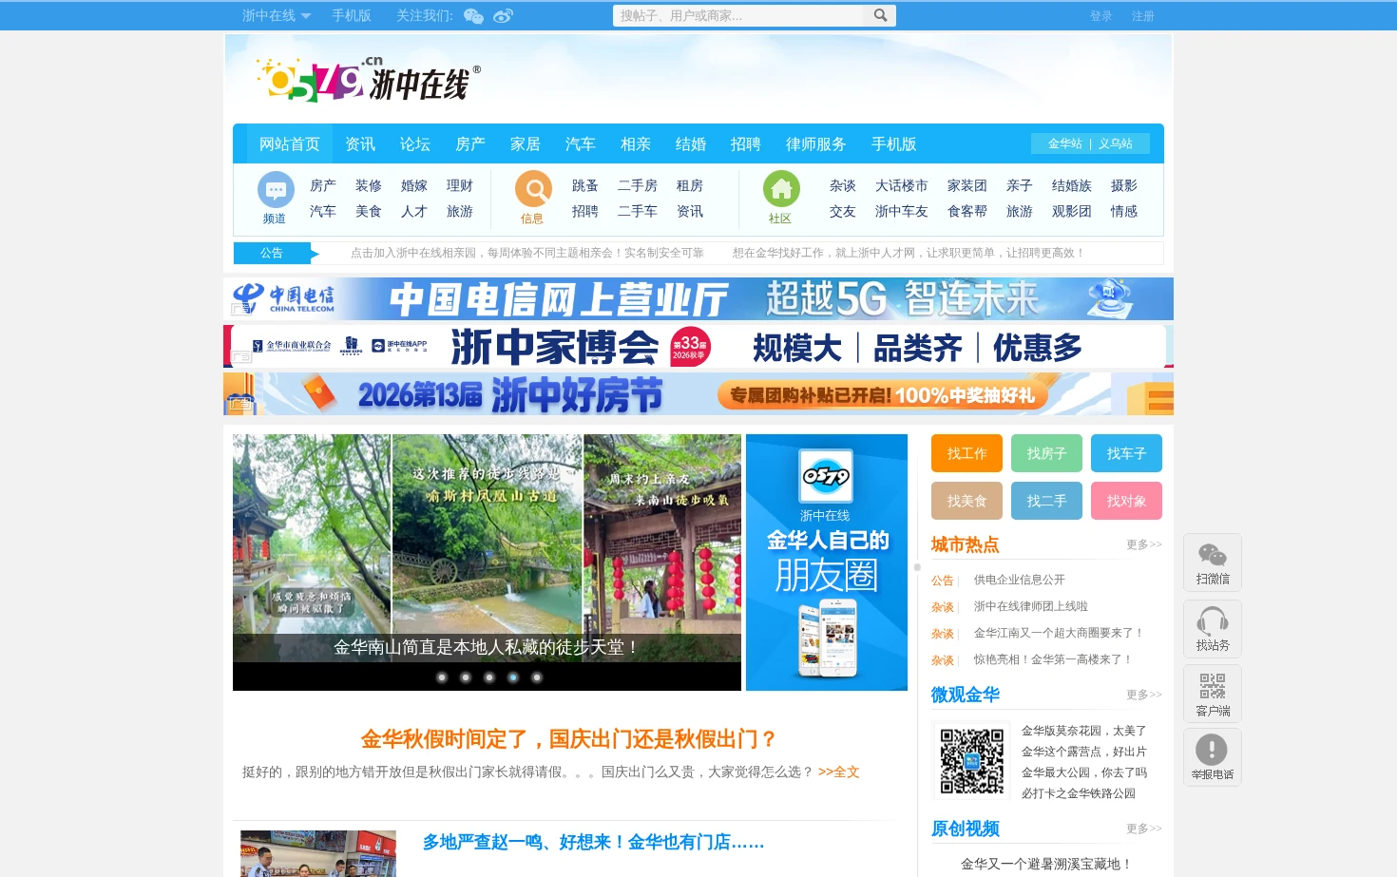Click the 举报电话 alert icon

point(1213,757)
